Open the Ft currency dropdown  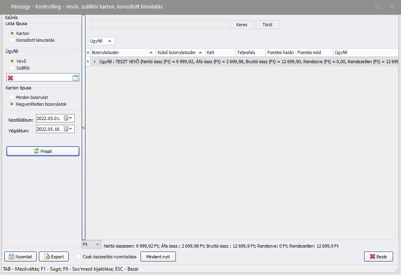pos(91,244)
